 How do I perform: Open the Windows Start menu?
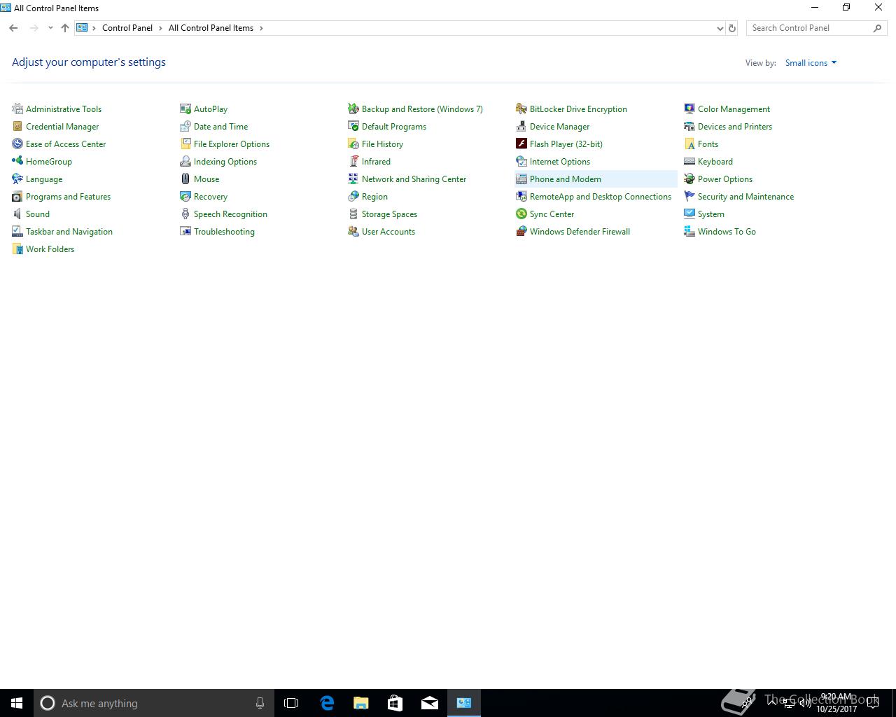[x=17, y=703]
